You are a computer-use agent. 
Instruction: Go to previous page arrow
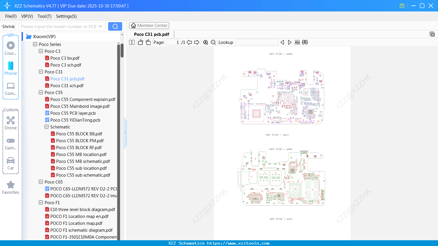(189, 42)
